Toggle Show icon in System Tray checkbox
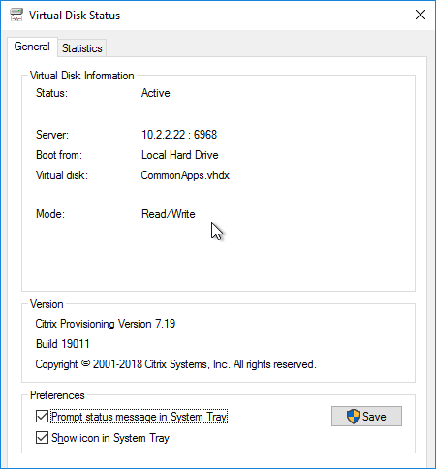Image resolution: width=436 pixels, height=469 pixels. click(42, 438)
